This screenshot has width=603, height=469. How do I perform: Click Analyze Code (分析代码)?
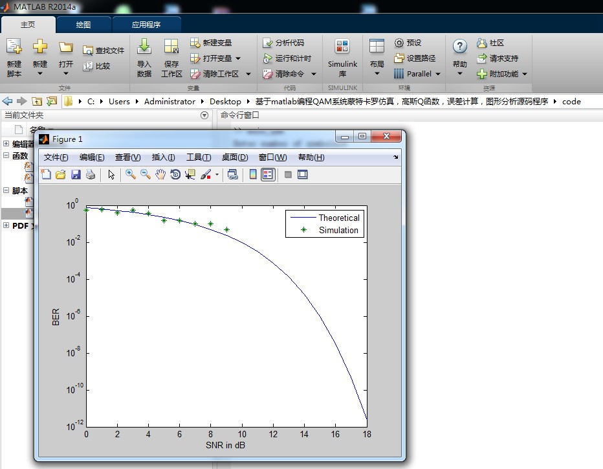(283, 43)
